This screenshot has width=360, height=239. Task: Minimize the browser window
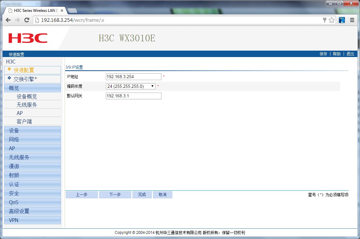[x=330, y=3]
